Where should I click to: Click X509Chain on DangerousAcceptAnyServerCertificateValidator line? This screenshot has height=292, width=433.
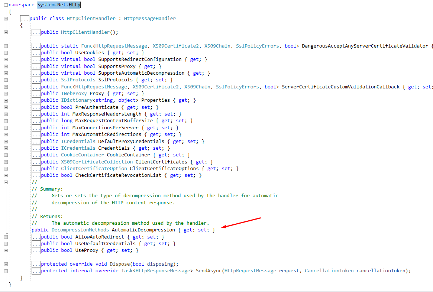(x=217, y=46)
